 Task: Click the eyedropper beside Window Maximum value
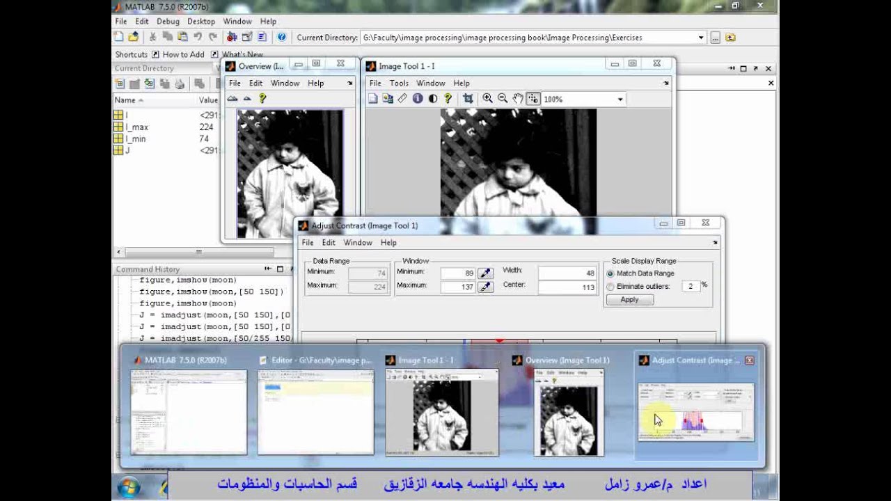click(485, 287)
